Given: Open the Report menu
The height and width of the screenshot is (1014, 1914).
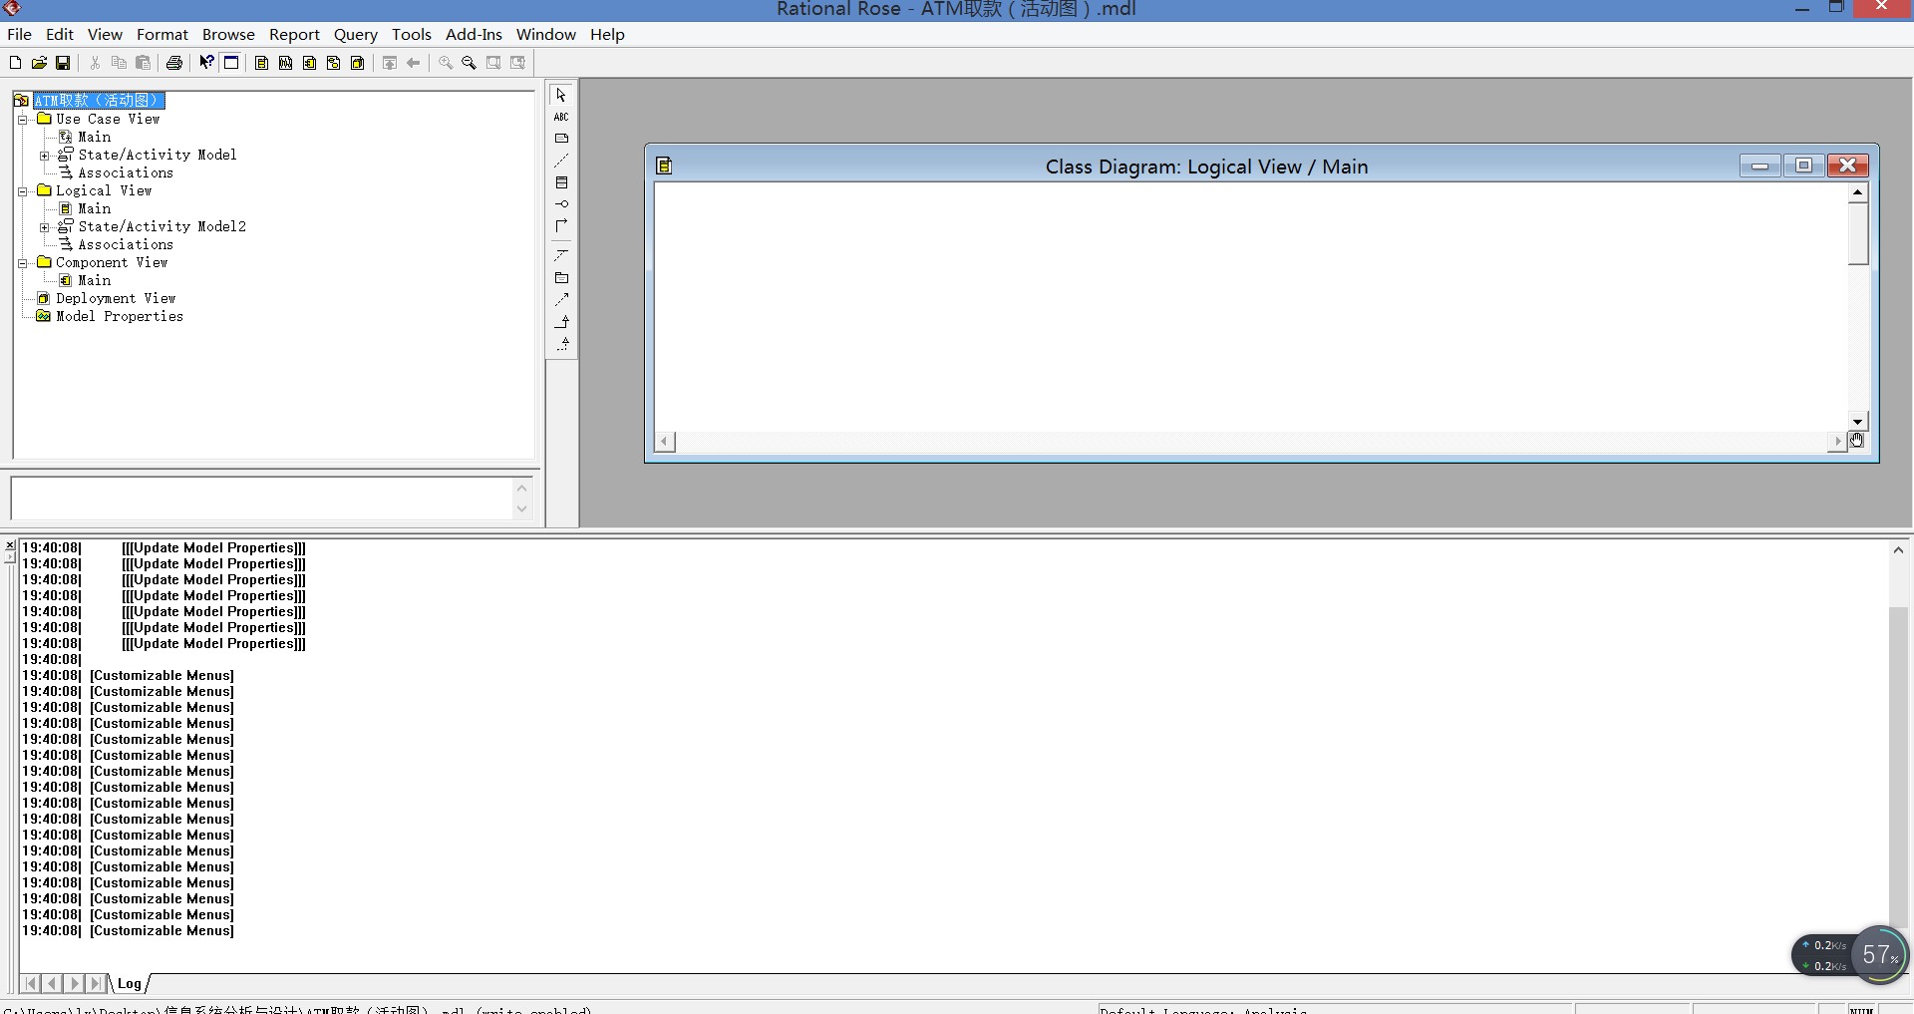Looking at the screenshot, I should 294,34.
